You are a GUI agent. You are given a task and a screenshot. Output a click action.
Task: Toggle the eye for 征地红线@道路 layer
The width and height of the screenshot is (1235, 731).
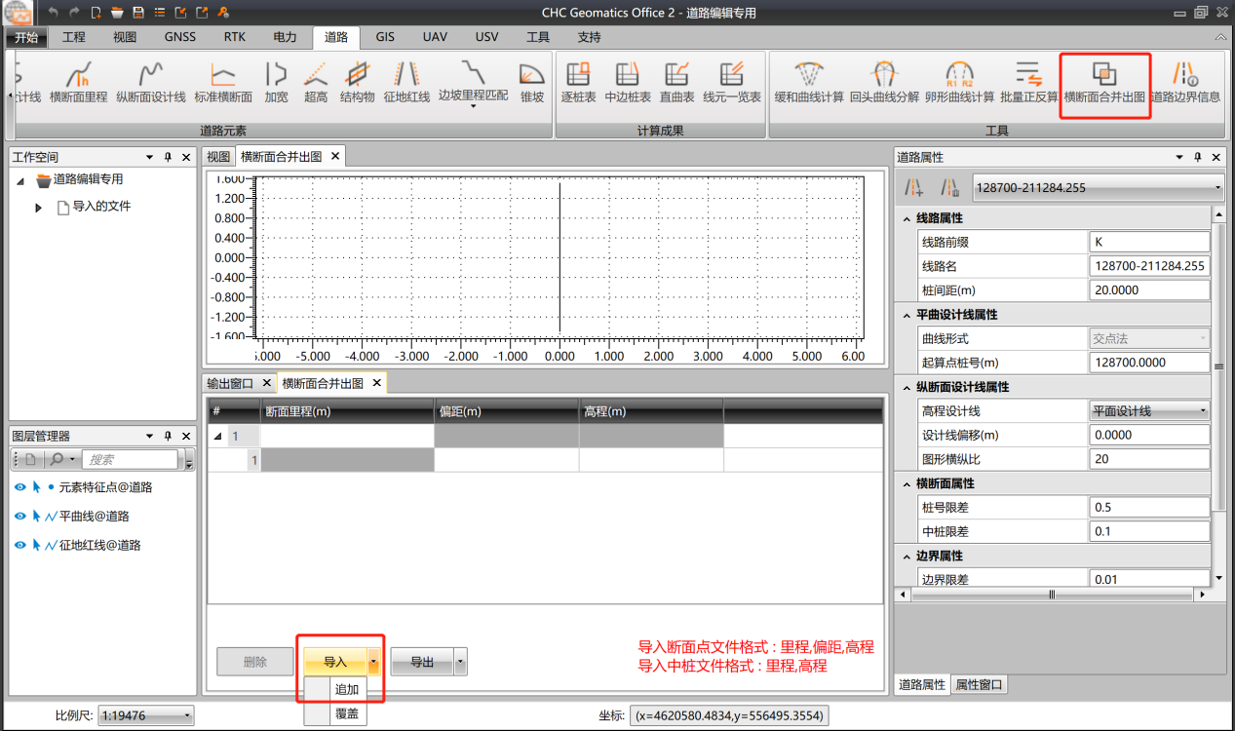click(x=19, y=546)
